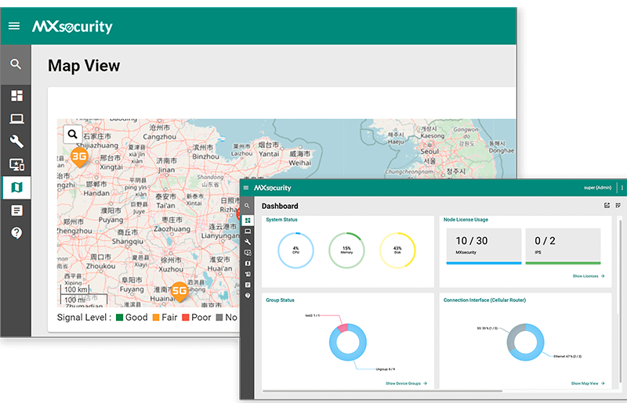Image resolution: width=627 pixels, height=410 pixels.
Task: Click the Disk 43% usage gauge
Action: click(397, 250)
